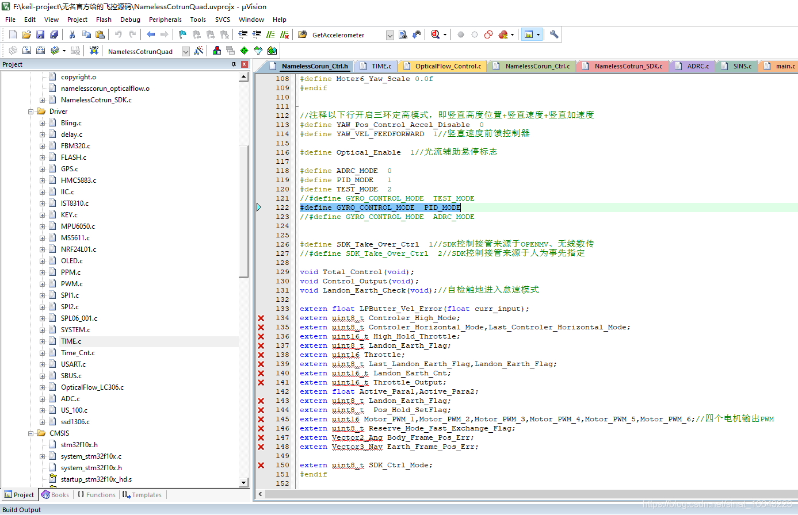Screen dimensions: 798x515
Task: Open the Peripherals menu
Action: (165, 20)
